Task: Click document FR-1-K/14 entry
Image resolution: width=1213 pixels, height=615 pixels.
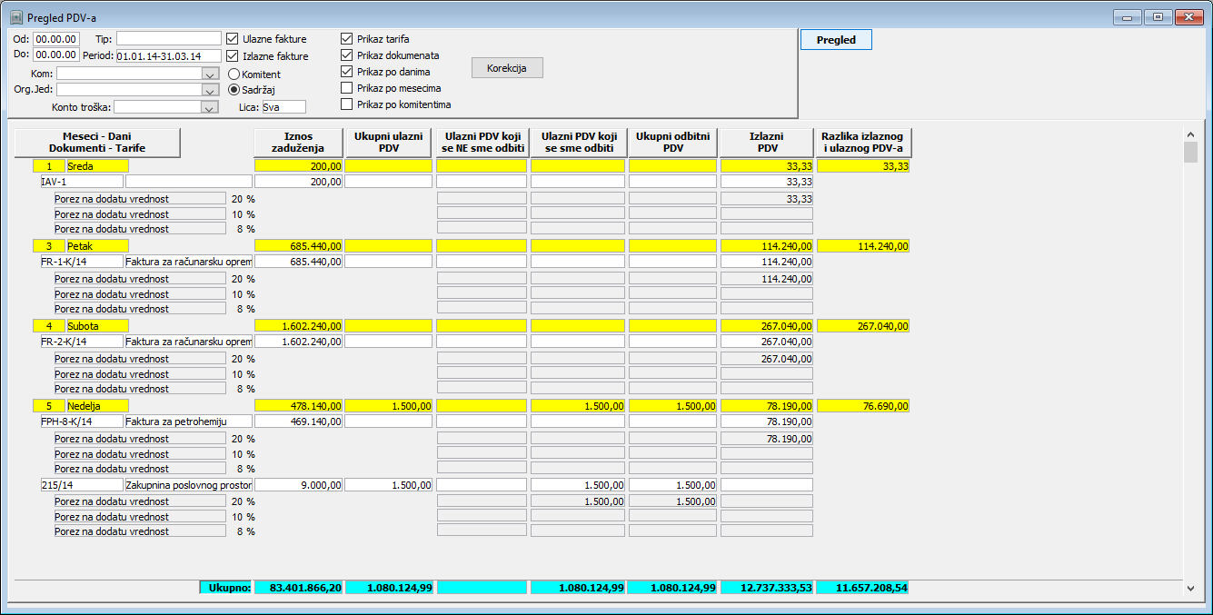Action: (x=81, y=262)
